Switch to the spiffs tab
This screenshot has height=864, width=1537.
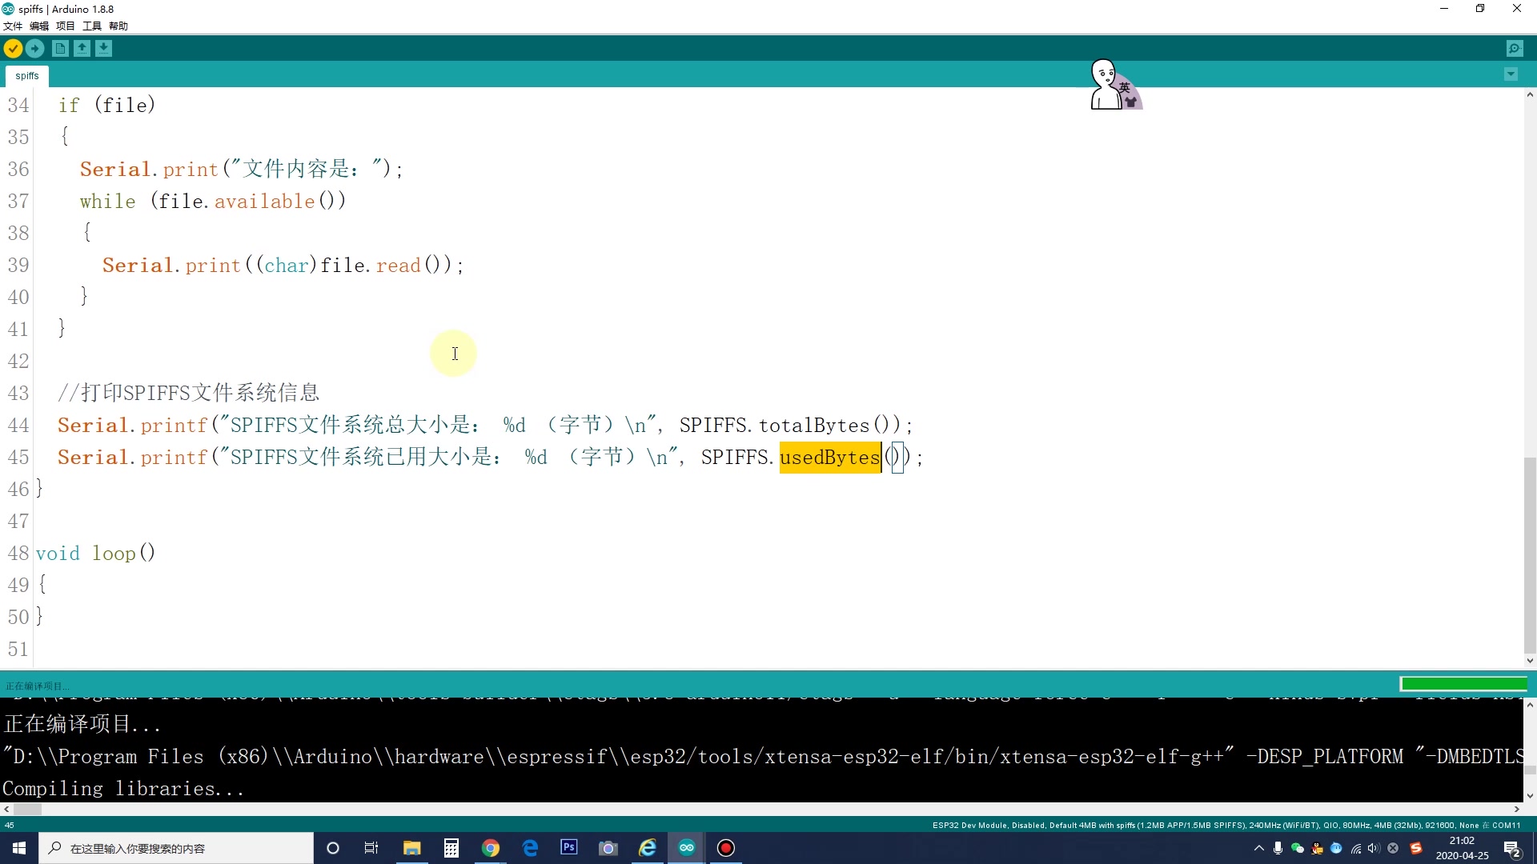point(27,75)
